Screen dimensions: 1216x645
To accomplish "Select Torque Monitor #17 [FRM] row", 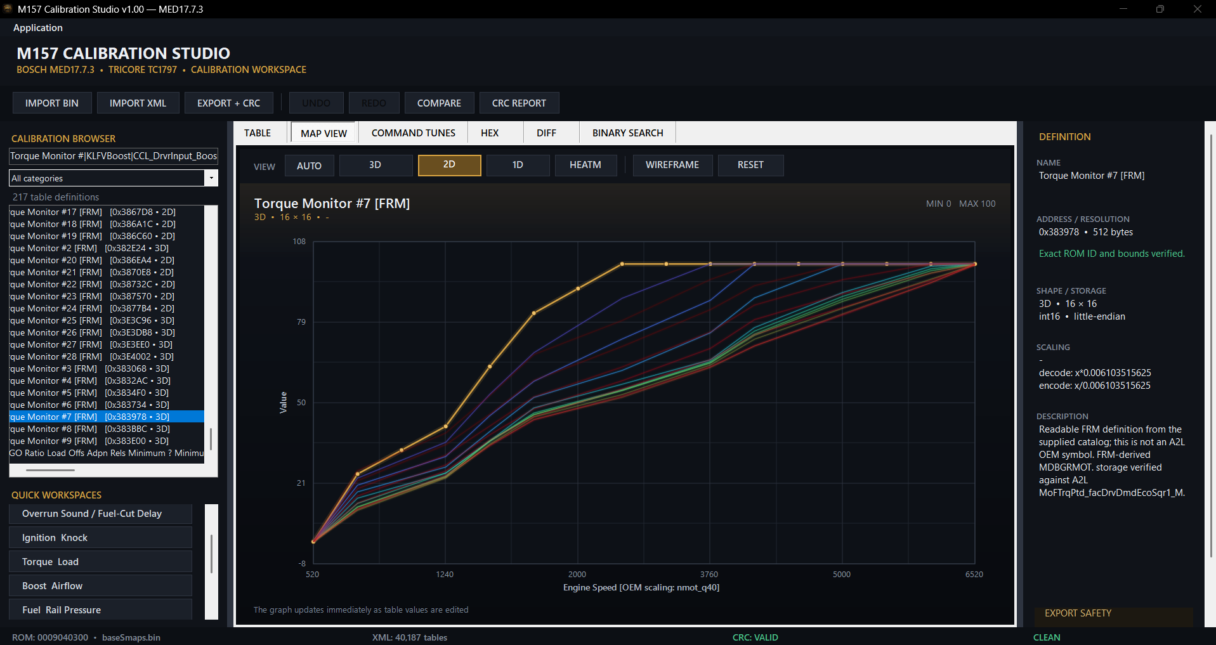I will point(107,212).
